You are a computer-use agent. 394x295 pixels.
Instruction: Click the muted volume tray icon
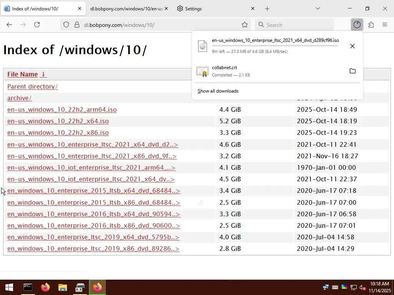(x=362, y=287)
